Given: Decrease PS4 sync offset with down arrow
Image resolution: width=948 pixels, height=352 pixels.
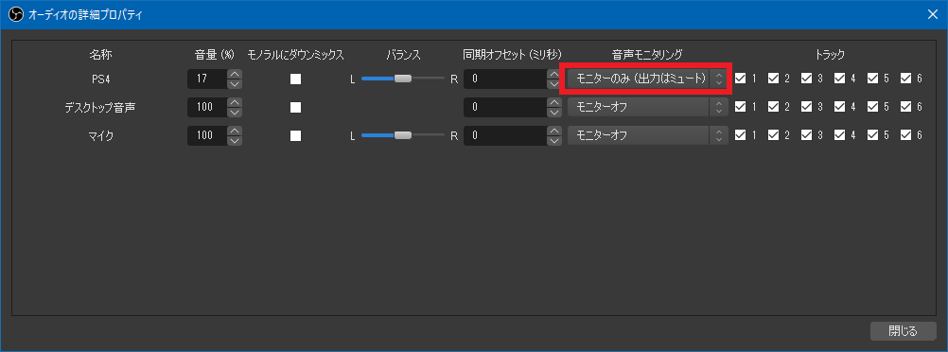Looking at the screenshot, I should 553,83.
